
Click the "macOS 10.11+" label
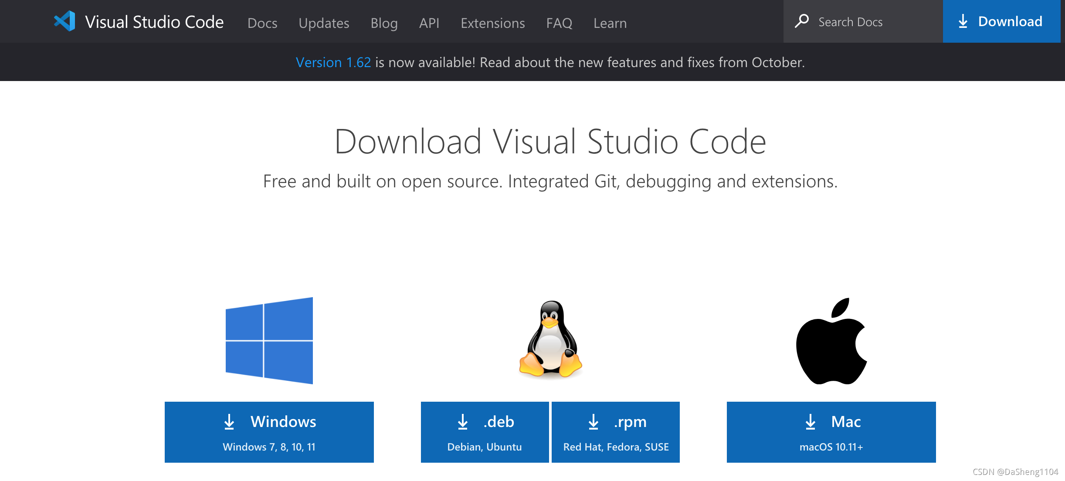click(831, 447)
